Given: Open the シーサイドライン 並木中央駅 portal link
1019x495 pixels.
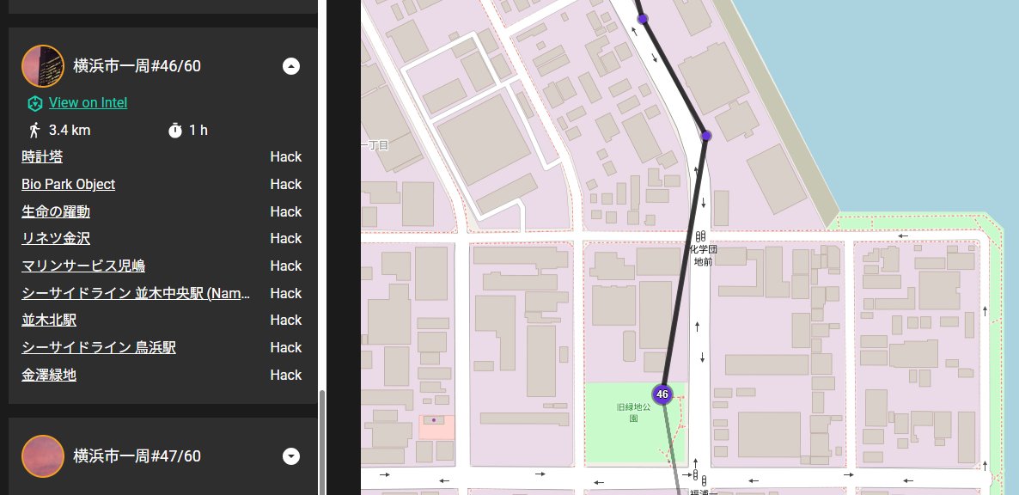Looking at the screenshot, I should (136, 294).
